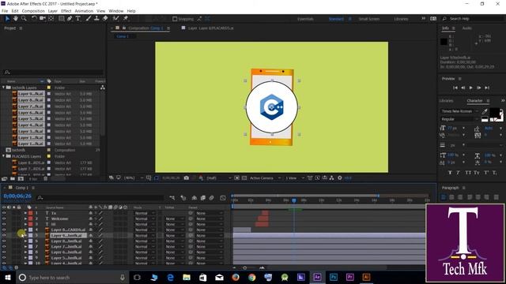Expand the 'Welcome' layer properties
506x284 pixels.
(x=25, y=219)
